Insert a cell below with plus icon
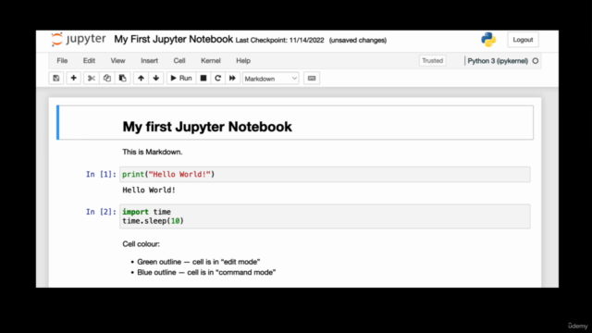592x333 pixels. pos(74,78)
